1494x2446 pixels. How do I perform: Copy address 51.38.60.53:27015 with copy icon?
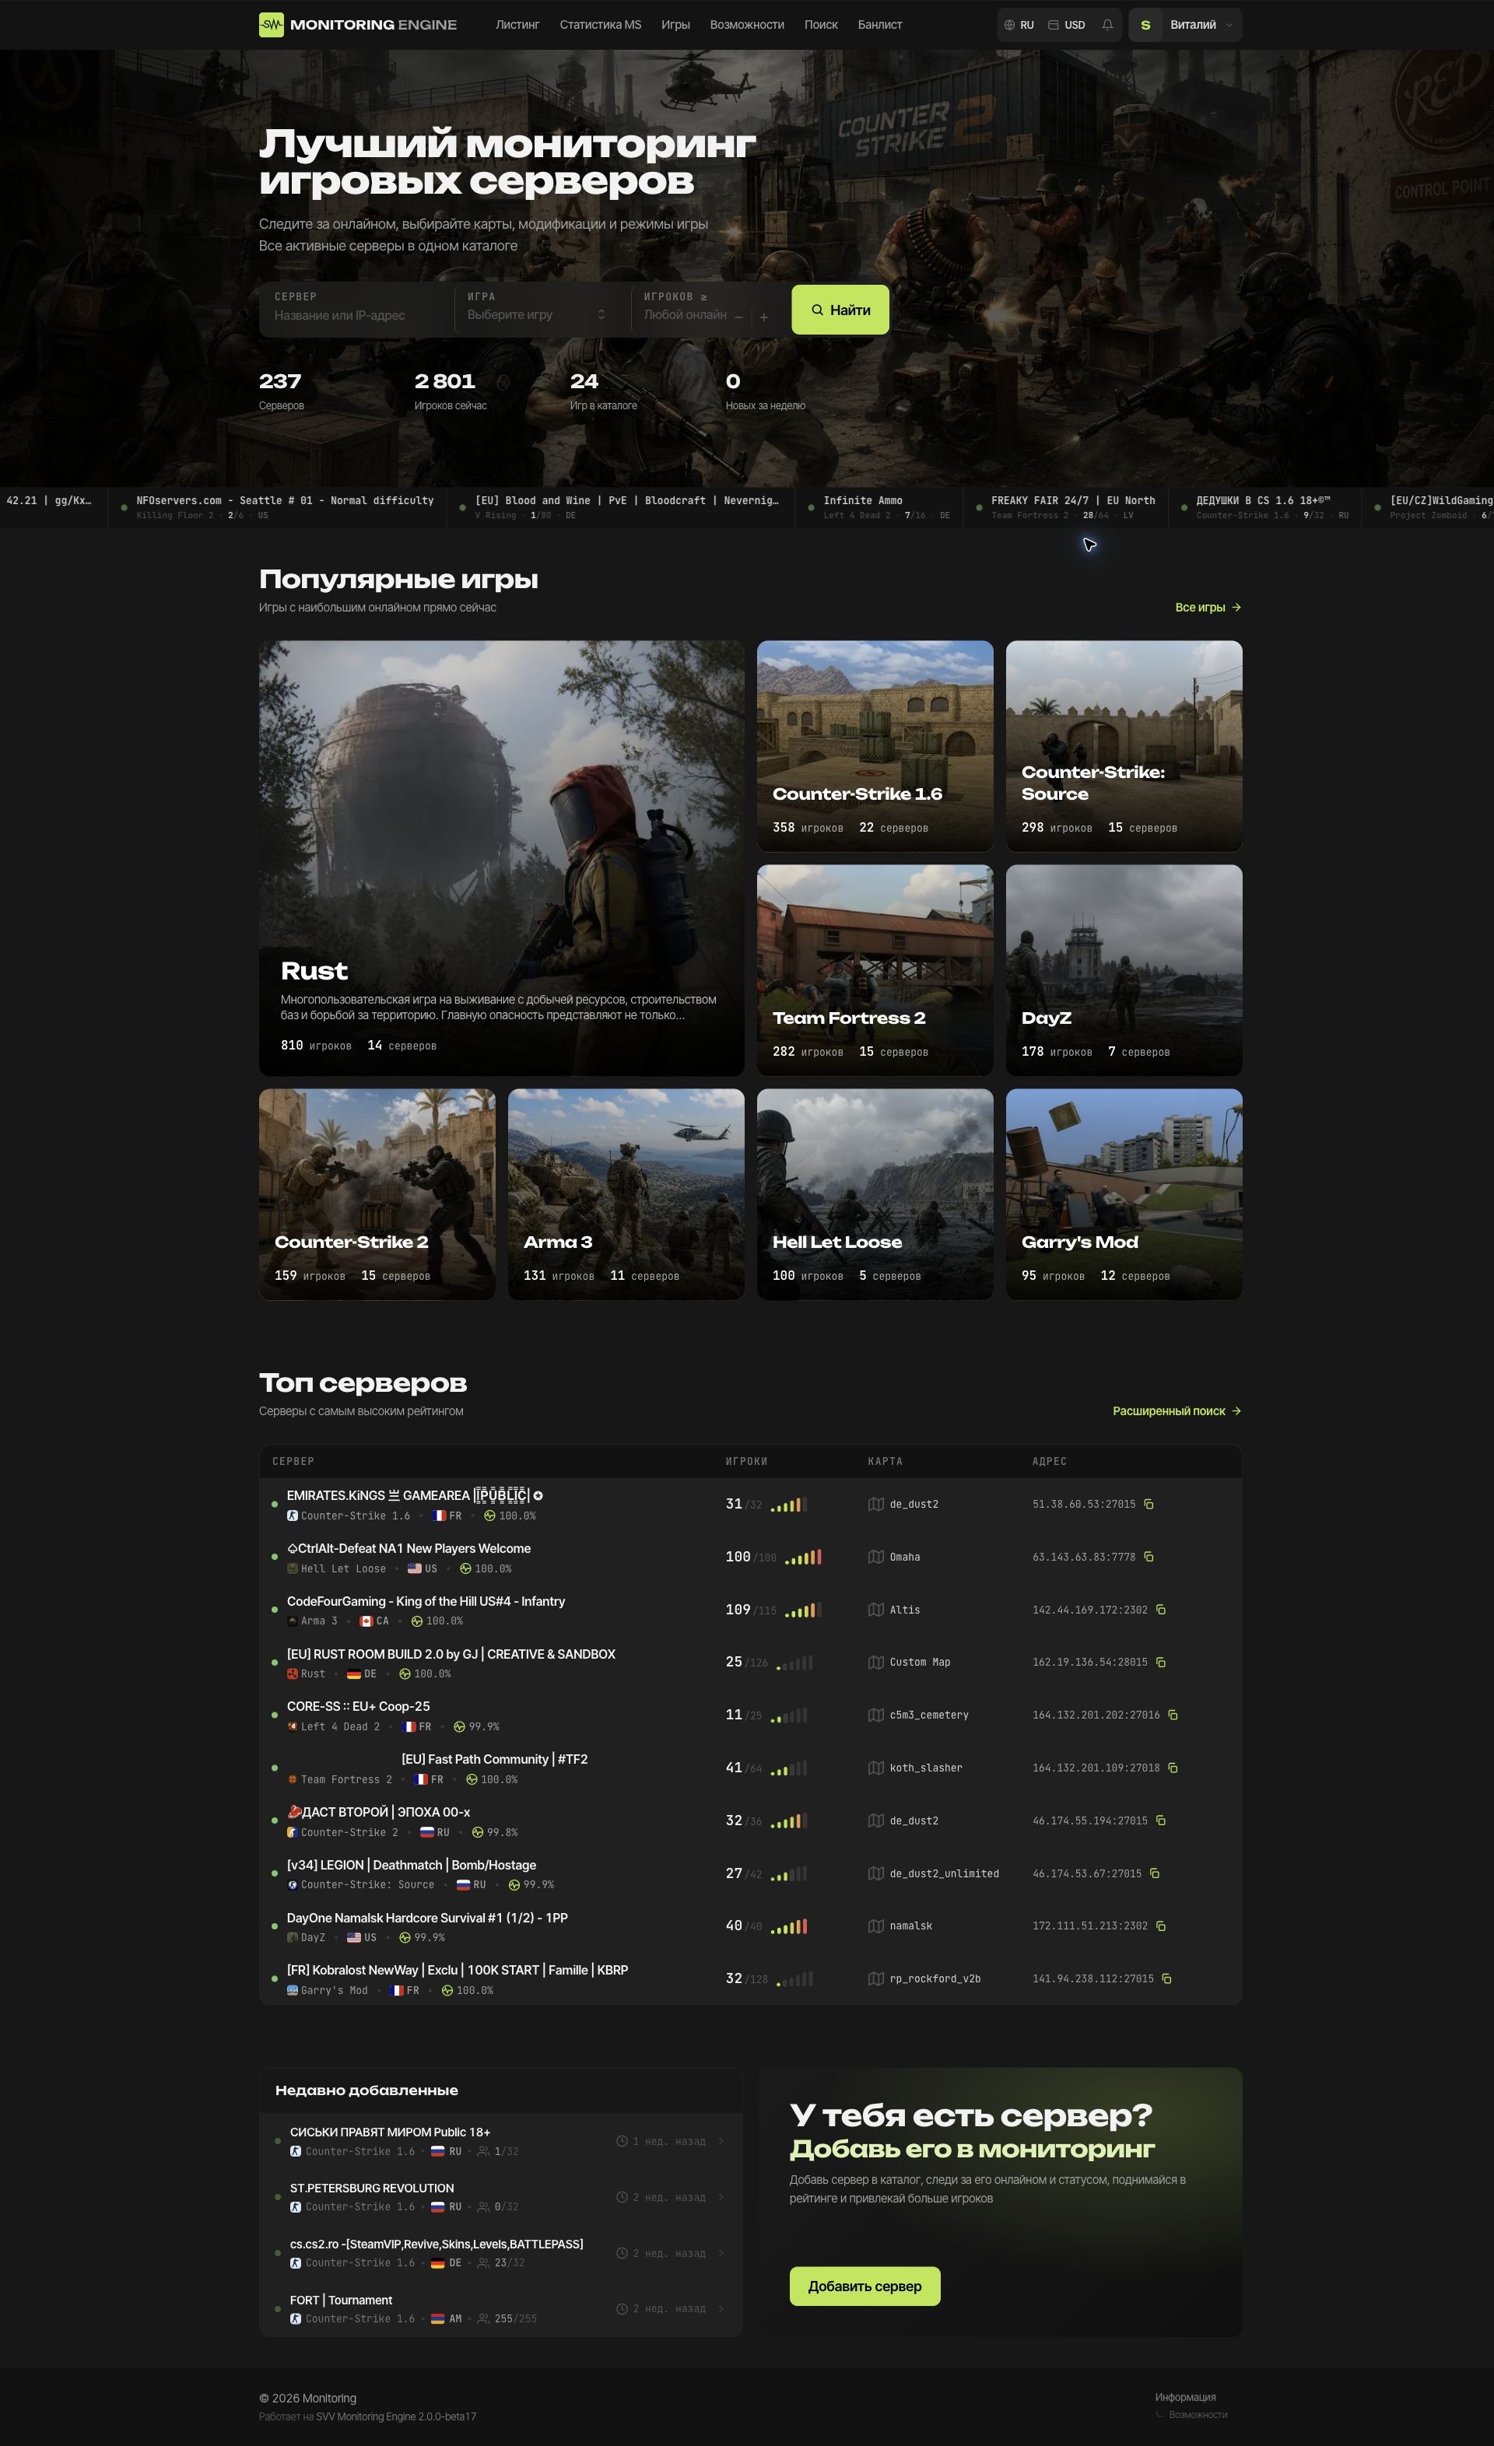coord(1149,1504)
